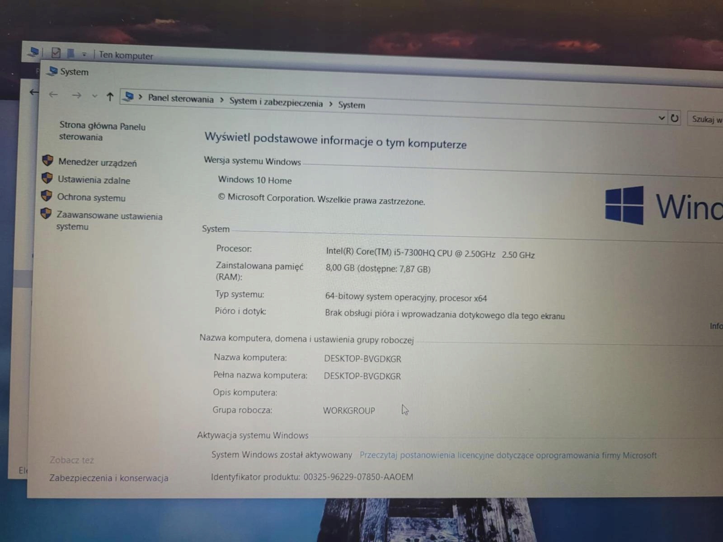
Task: Select WORKGROUP text
Action: point(349,411)
